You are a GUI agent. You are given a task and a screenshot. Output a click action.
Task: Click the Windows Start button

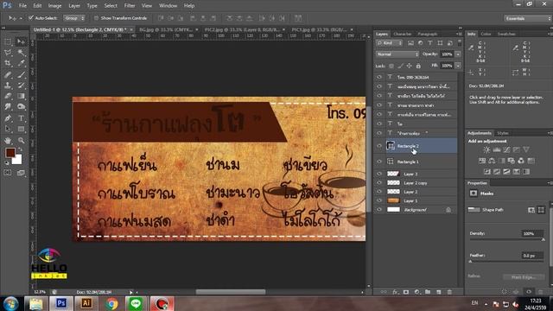tap(10, 303)
